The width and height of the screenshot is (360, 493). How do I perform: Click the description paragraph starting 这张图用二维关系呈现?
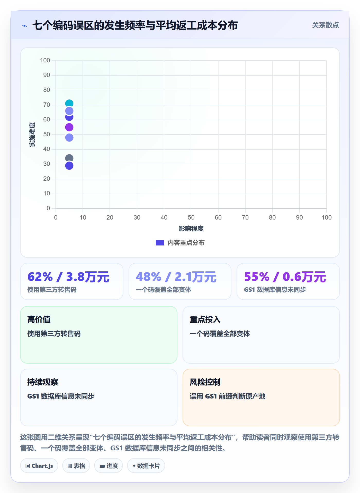180,443
